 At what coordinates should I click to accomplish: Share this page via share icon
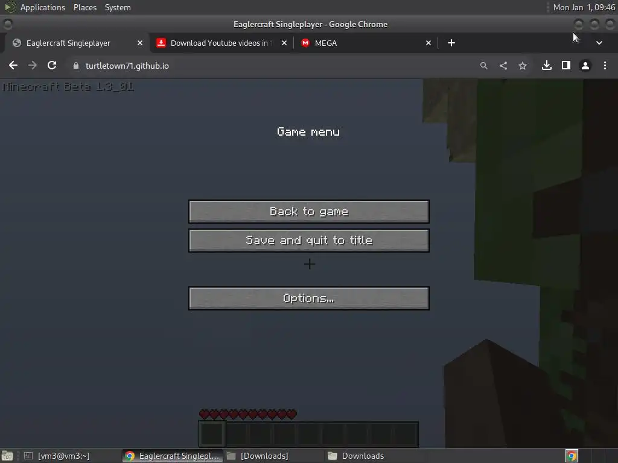click(x=503, y=66)
